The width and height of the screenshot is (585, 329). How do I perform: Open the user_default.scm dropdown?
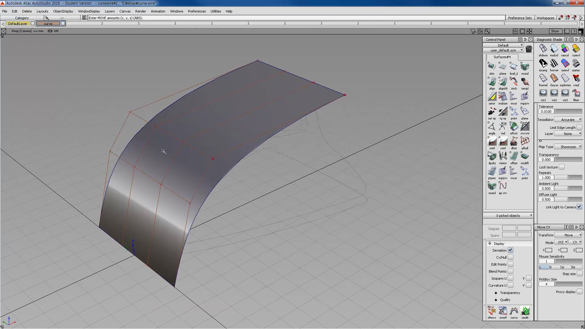coord(503,50)
